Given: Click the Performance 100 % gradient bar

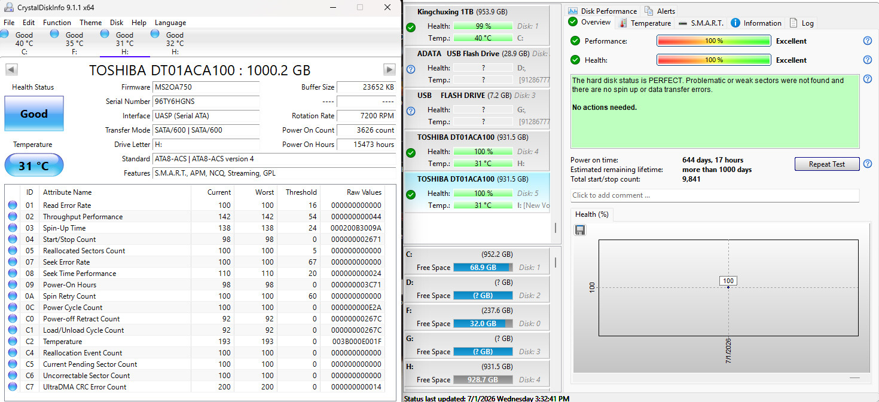Looking at the screenshot, I should pos(714,41).
